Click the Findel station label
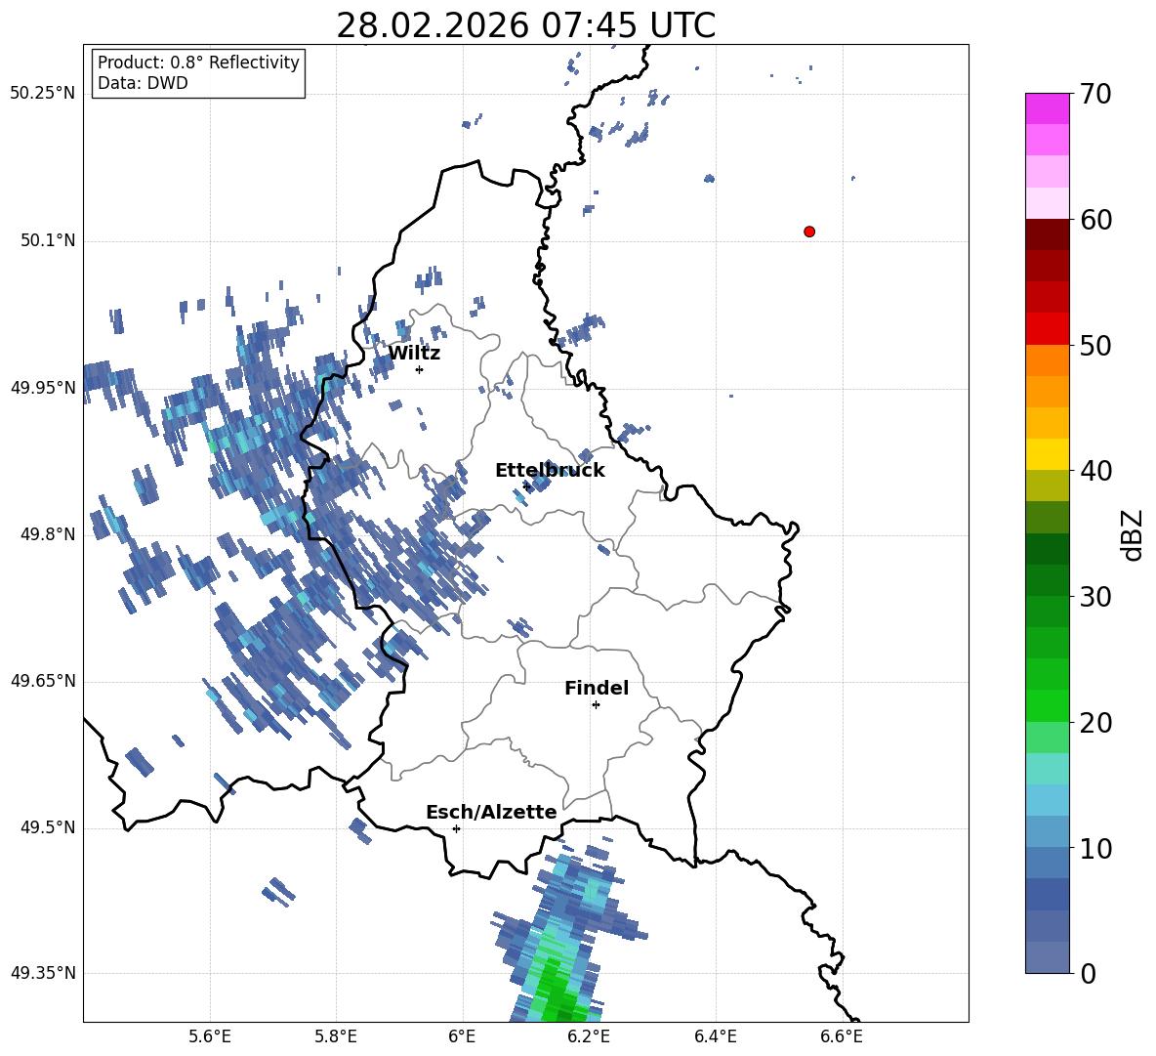This screenshot has height=1056, width=1156. tap(597, 688)
